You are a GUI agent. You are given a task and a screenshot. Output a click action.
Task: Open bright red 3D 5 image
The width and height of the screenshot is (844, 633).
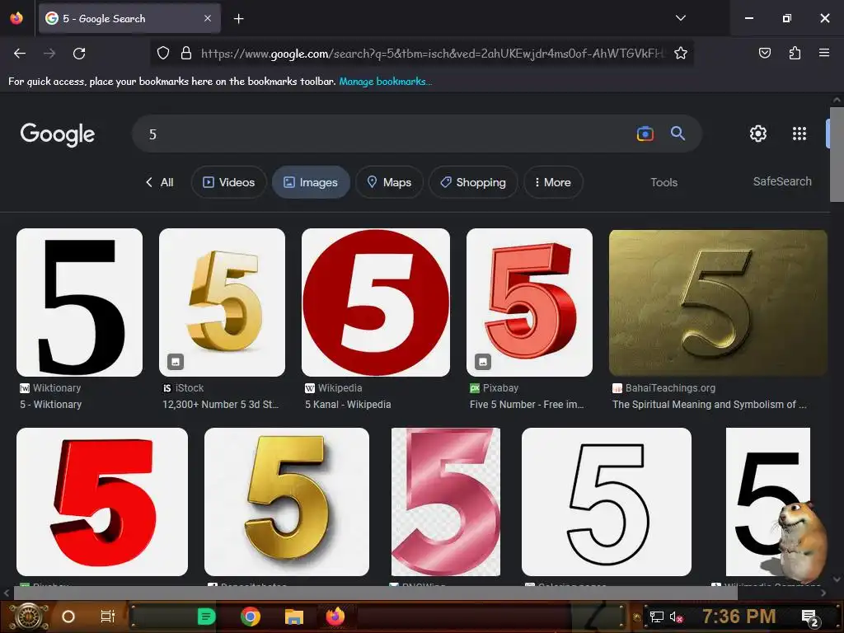102,502
